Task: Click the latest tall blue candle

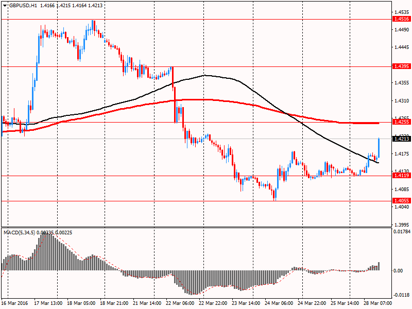Action: click(379, 148)
